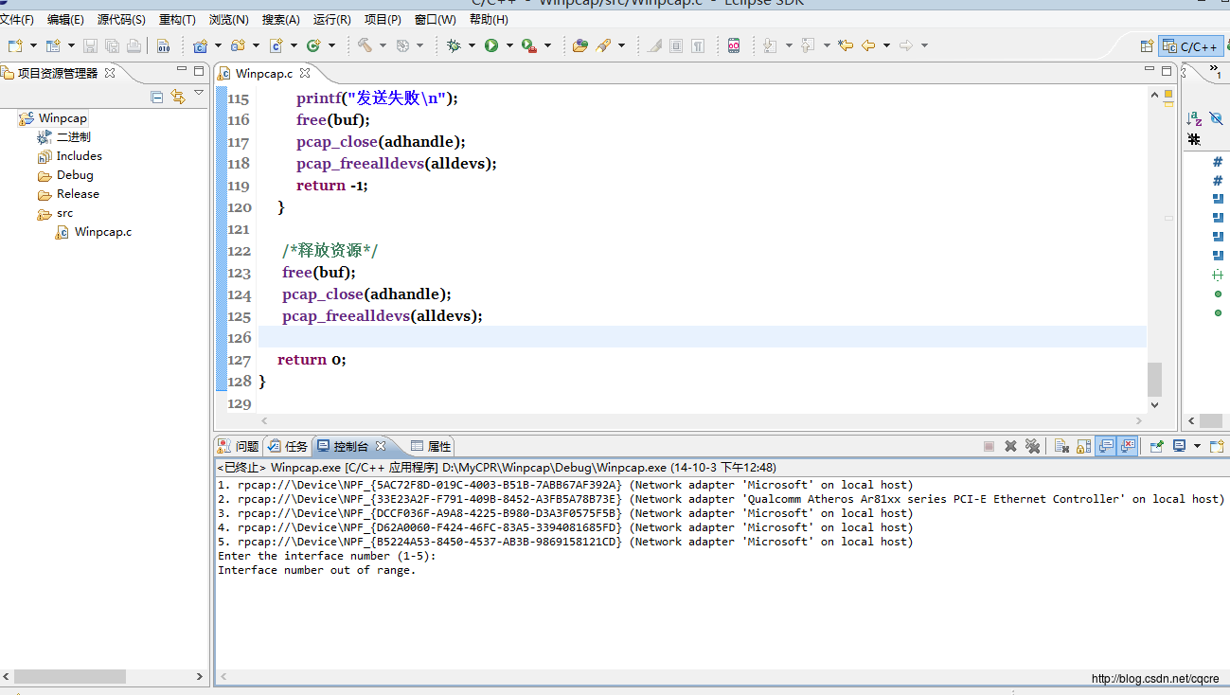Click the binary 010 toolbar icon

point(164,45)
